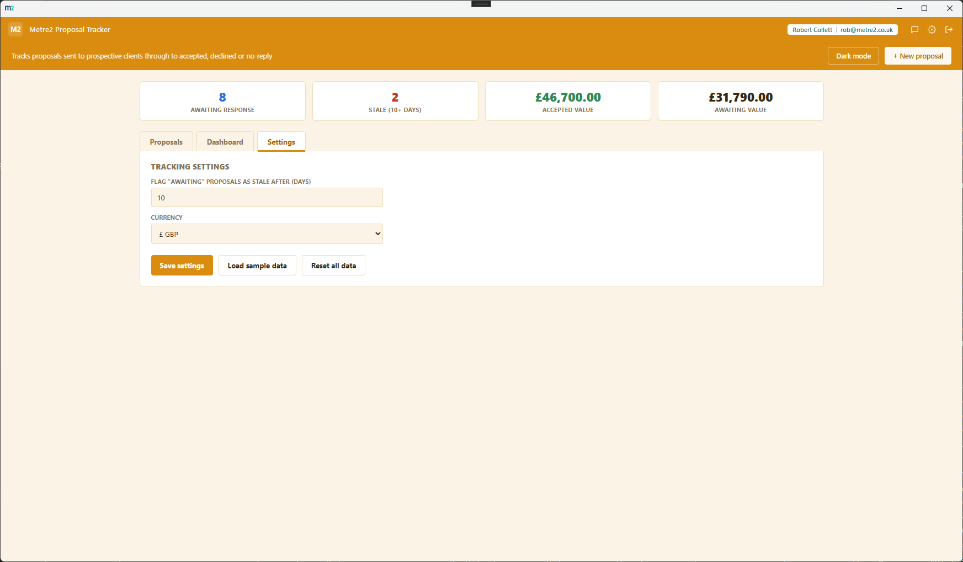The height and width of the screenshot is (562, 963).
Task: Open the Currency dropdown
Action: pyautogui.click(x=267, y=234)
